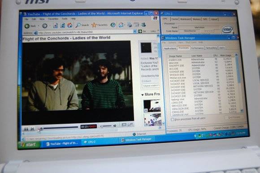Open the address bar dropdown arrow
Screen dimensions: 260x173
point(135,31)
